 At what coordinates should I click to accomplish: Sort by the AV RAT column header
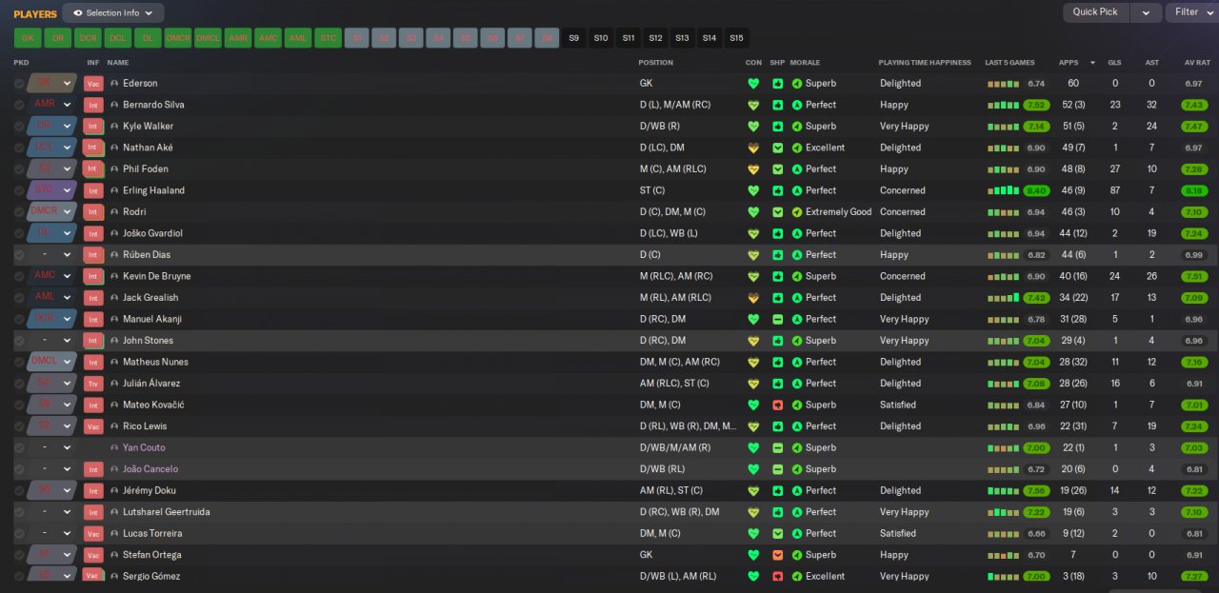[1197, 63]
